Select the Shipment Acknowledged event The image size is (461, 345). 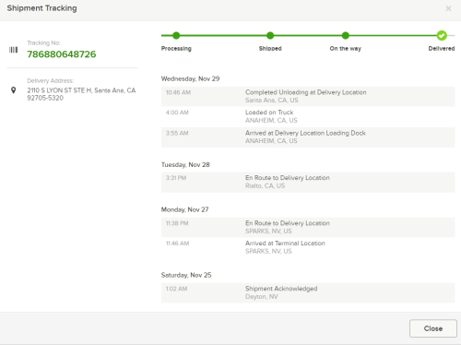point(308,292)
